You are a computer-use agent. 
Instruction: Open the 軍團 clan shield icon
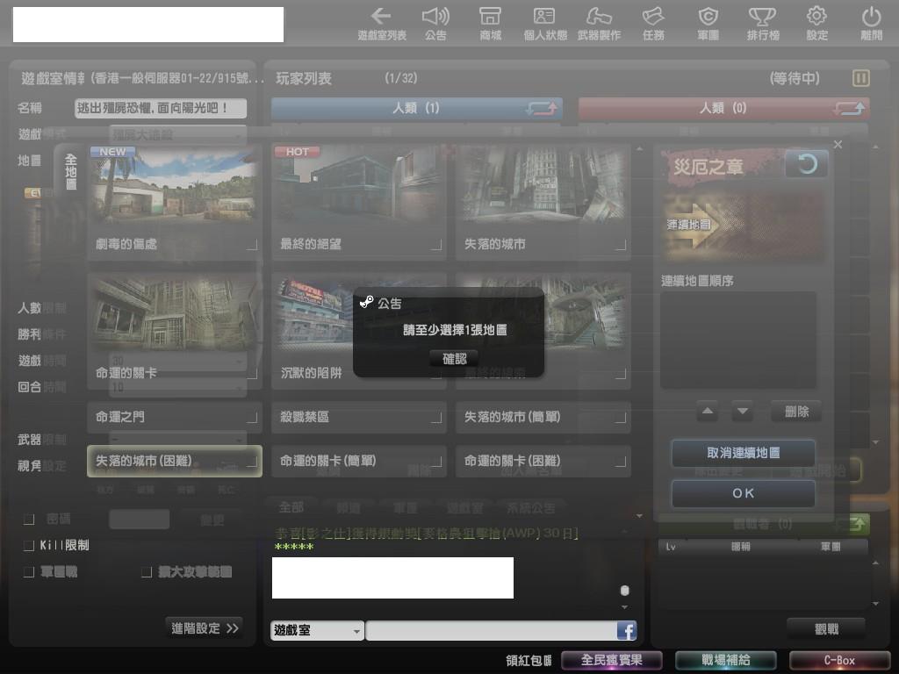coord(708,24)
